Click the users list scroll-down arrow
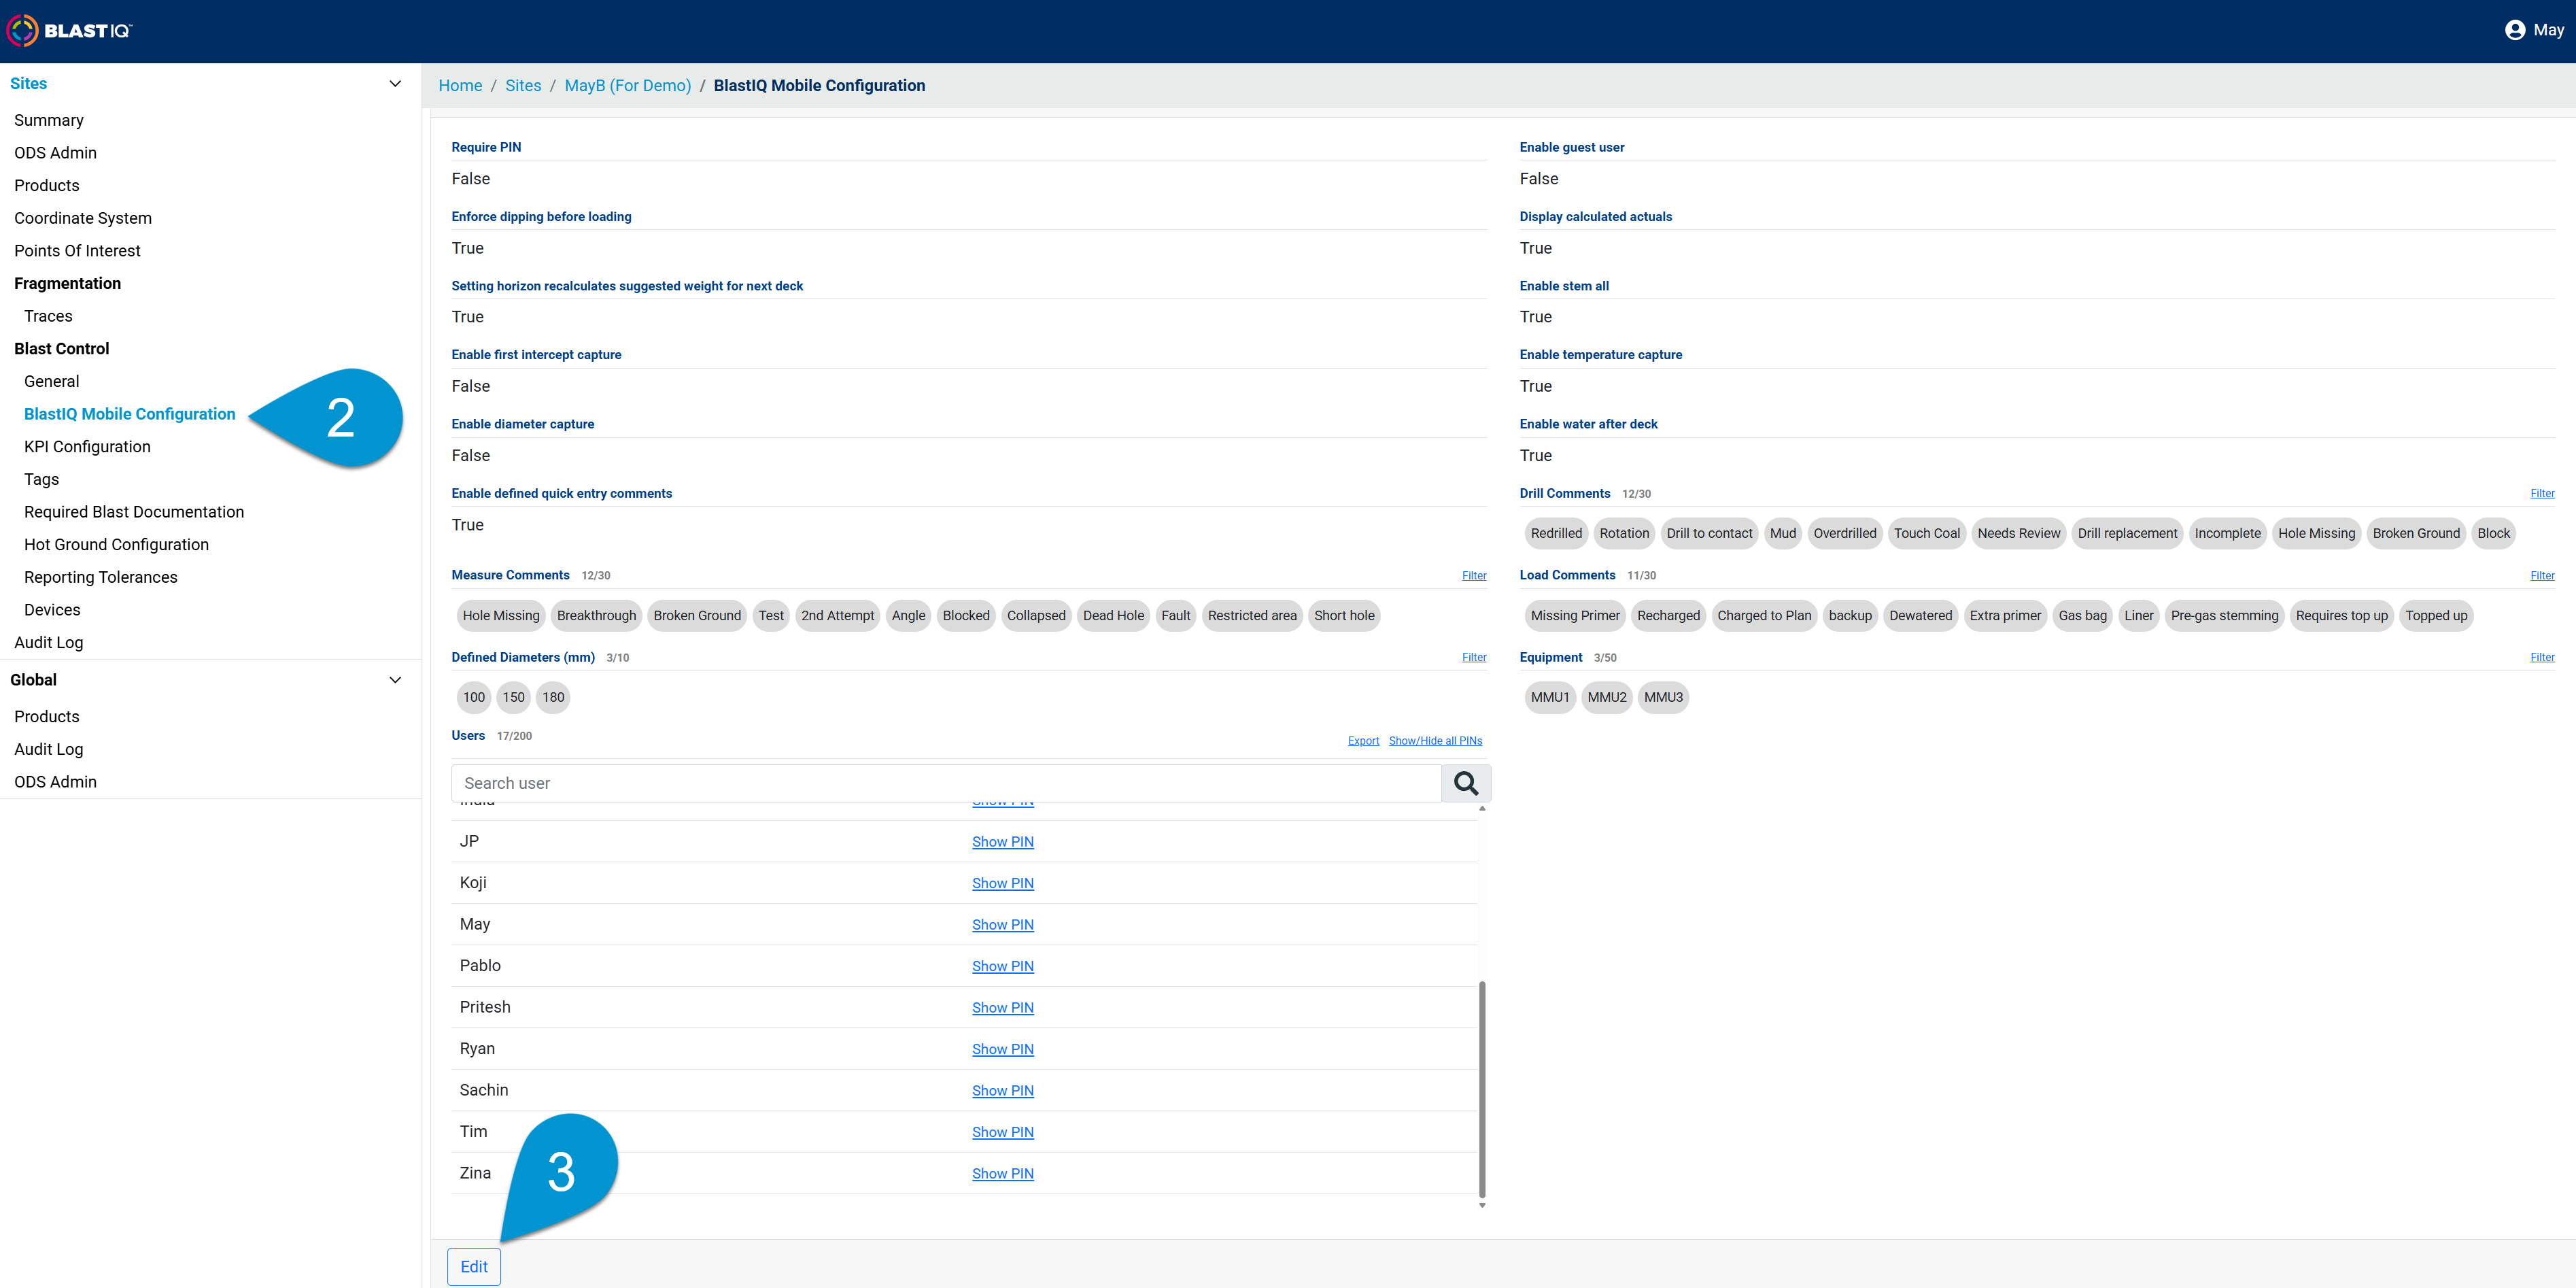Viewport: 2576px width, 1288px height. coord(1482,1206)
